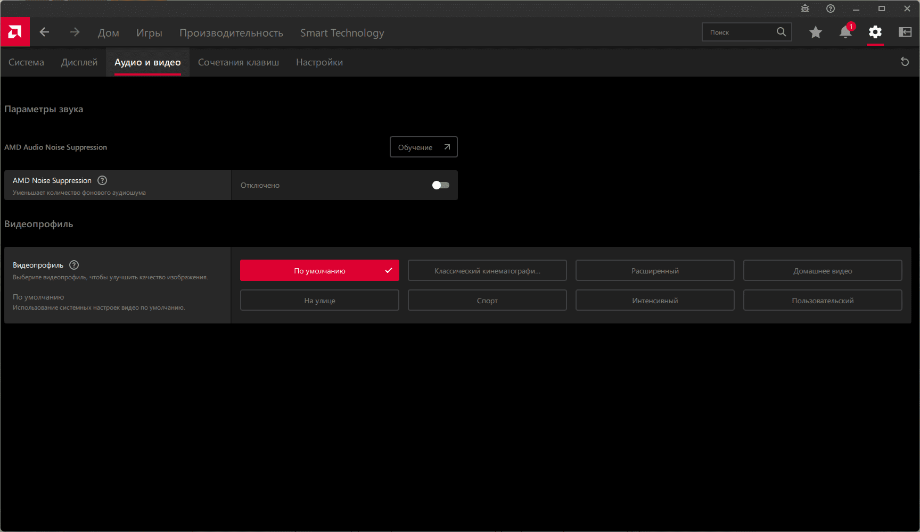Click 'Выберите видеопрофиль, чтобы улучшить качество изображения.' text
The height and width of the screenshot is (532, 920).
(x=110, y=277)
